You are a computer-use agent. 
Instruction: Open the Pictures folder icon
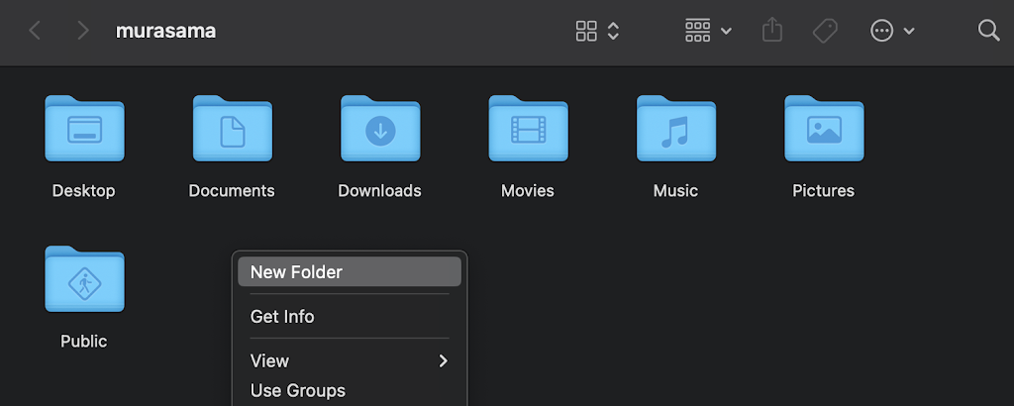[x=823, y=130]
